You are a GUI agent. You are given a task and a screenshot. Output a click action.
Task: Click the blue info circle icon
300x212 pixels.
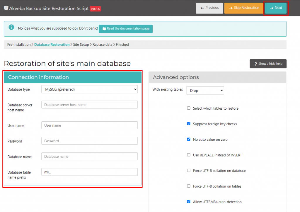(11, 27)
